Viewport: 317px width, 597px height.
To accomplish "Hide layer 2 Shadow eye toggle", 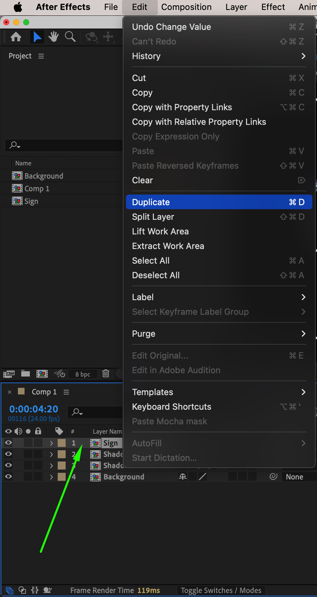I will (8, 454).
